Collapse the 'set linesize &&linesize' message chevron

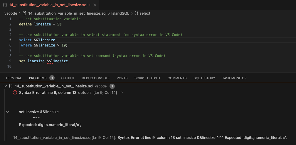tap(8, 112)
